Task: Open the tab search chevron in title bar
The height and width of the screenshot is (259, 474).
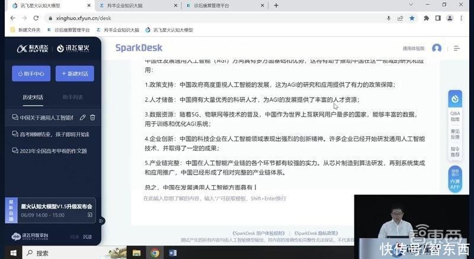Action: (411, 5)
